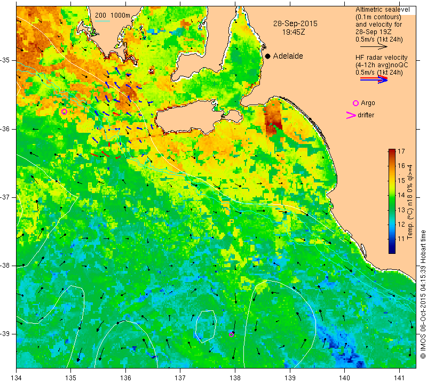427x384 pixels.
Task: Click the magenta drifter symbol in the legend
Action: pyautogui.click(x=351, y=115)
